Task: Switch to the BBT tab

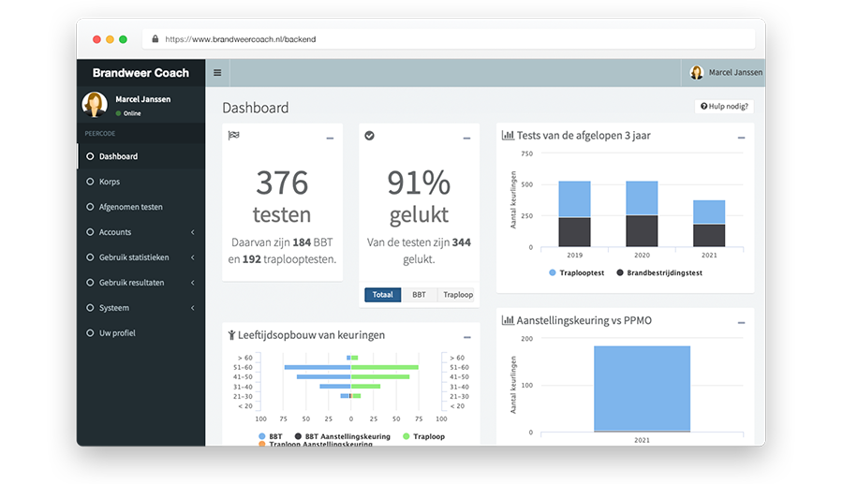Action: pos(419,295)
